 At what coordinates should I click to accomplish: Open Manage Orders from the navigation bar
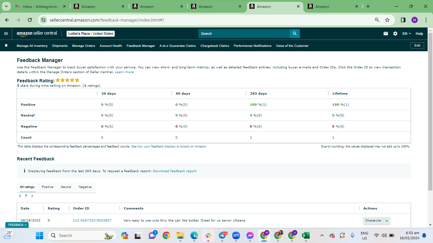click(84, 46)
